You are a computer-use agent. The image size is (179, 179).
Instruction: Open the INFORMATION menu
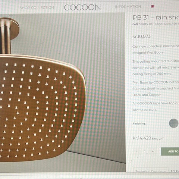(x=128, y=6)
